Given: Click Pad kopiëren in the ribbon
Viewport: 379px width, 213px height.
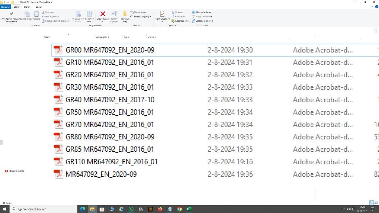Looking at the screenshot, I should [50, 17].
